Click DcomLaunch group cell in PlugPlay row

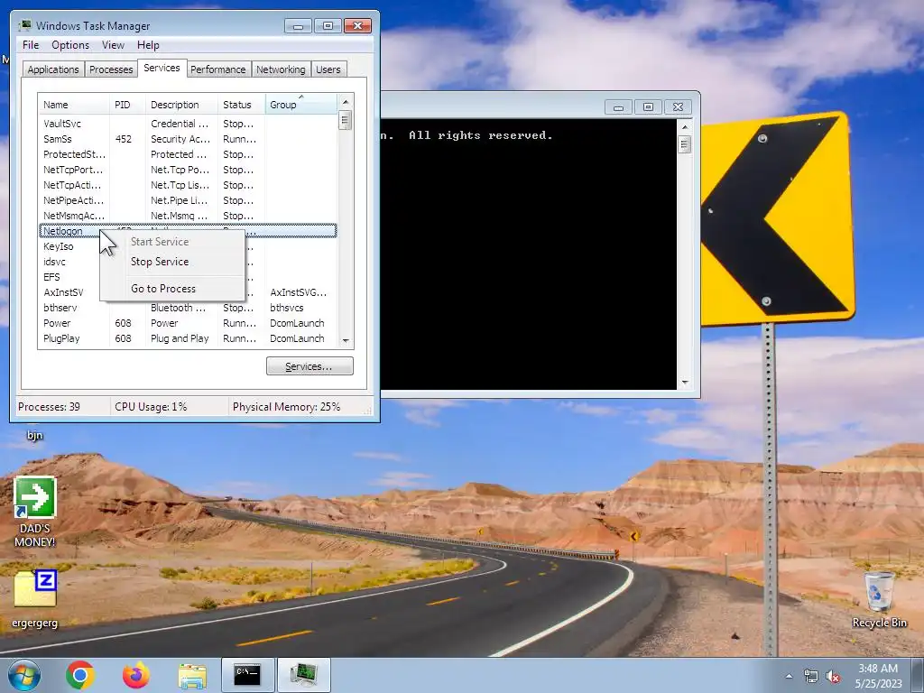pos(297,338)
